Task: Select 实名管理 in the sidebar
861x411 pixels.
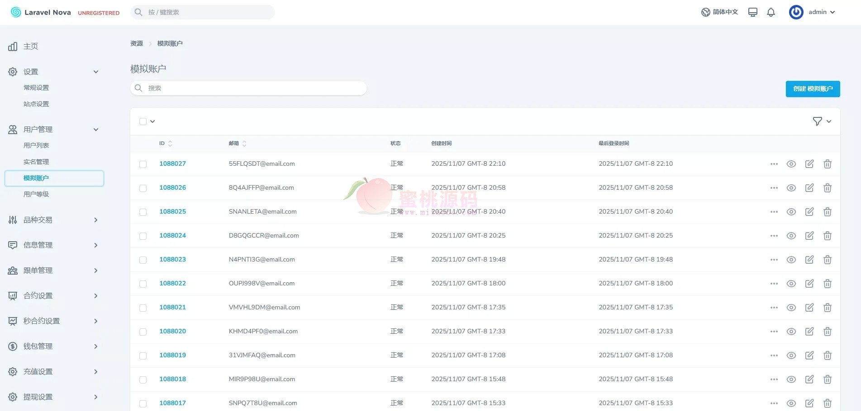Action: pyautogui.click(x=36, y=162)
